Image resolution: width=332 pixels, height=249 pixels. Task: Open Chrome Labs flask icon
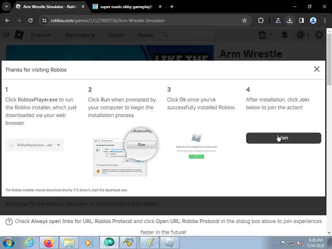[278, 20]
